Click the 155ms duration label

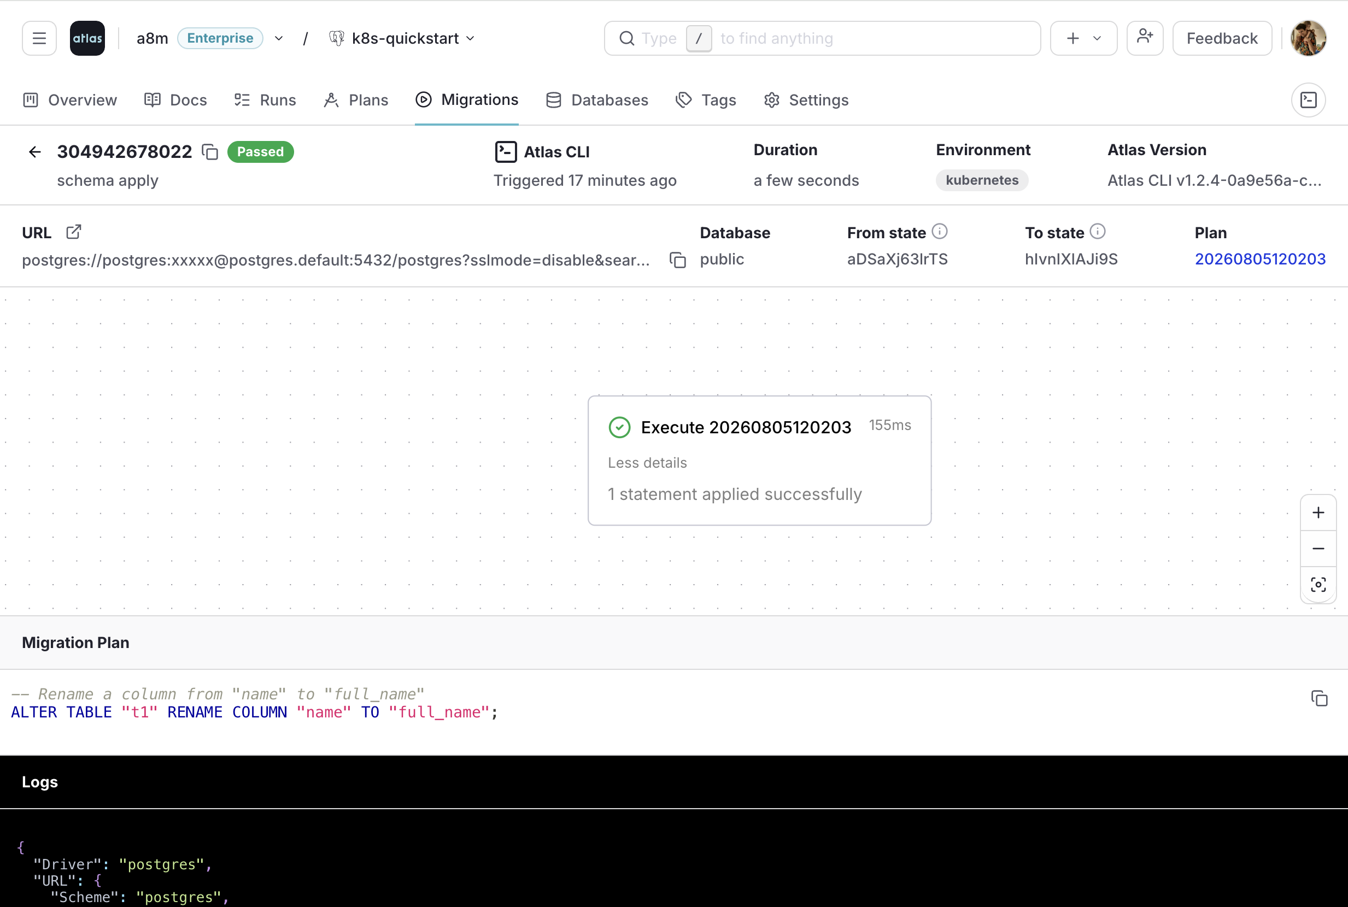[x=890, y=425]
